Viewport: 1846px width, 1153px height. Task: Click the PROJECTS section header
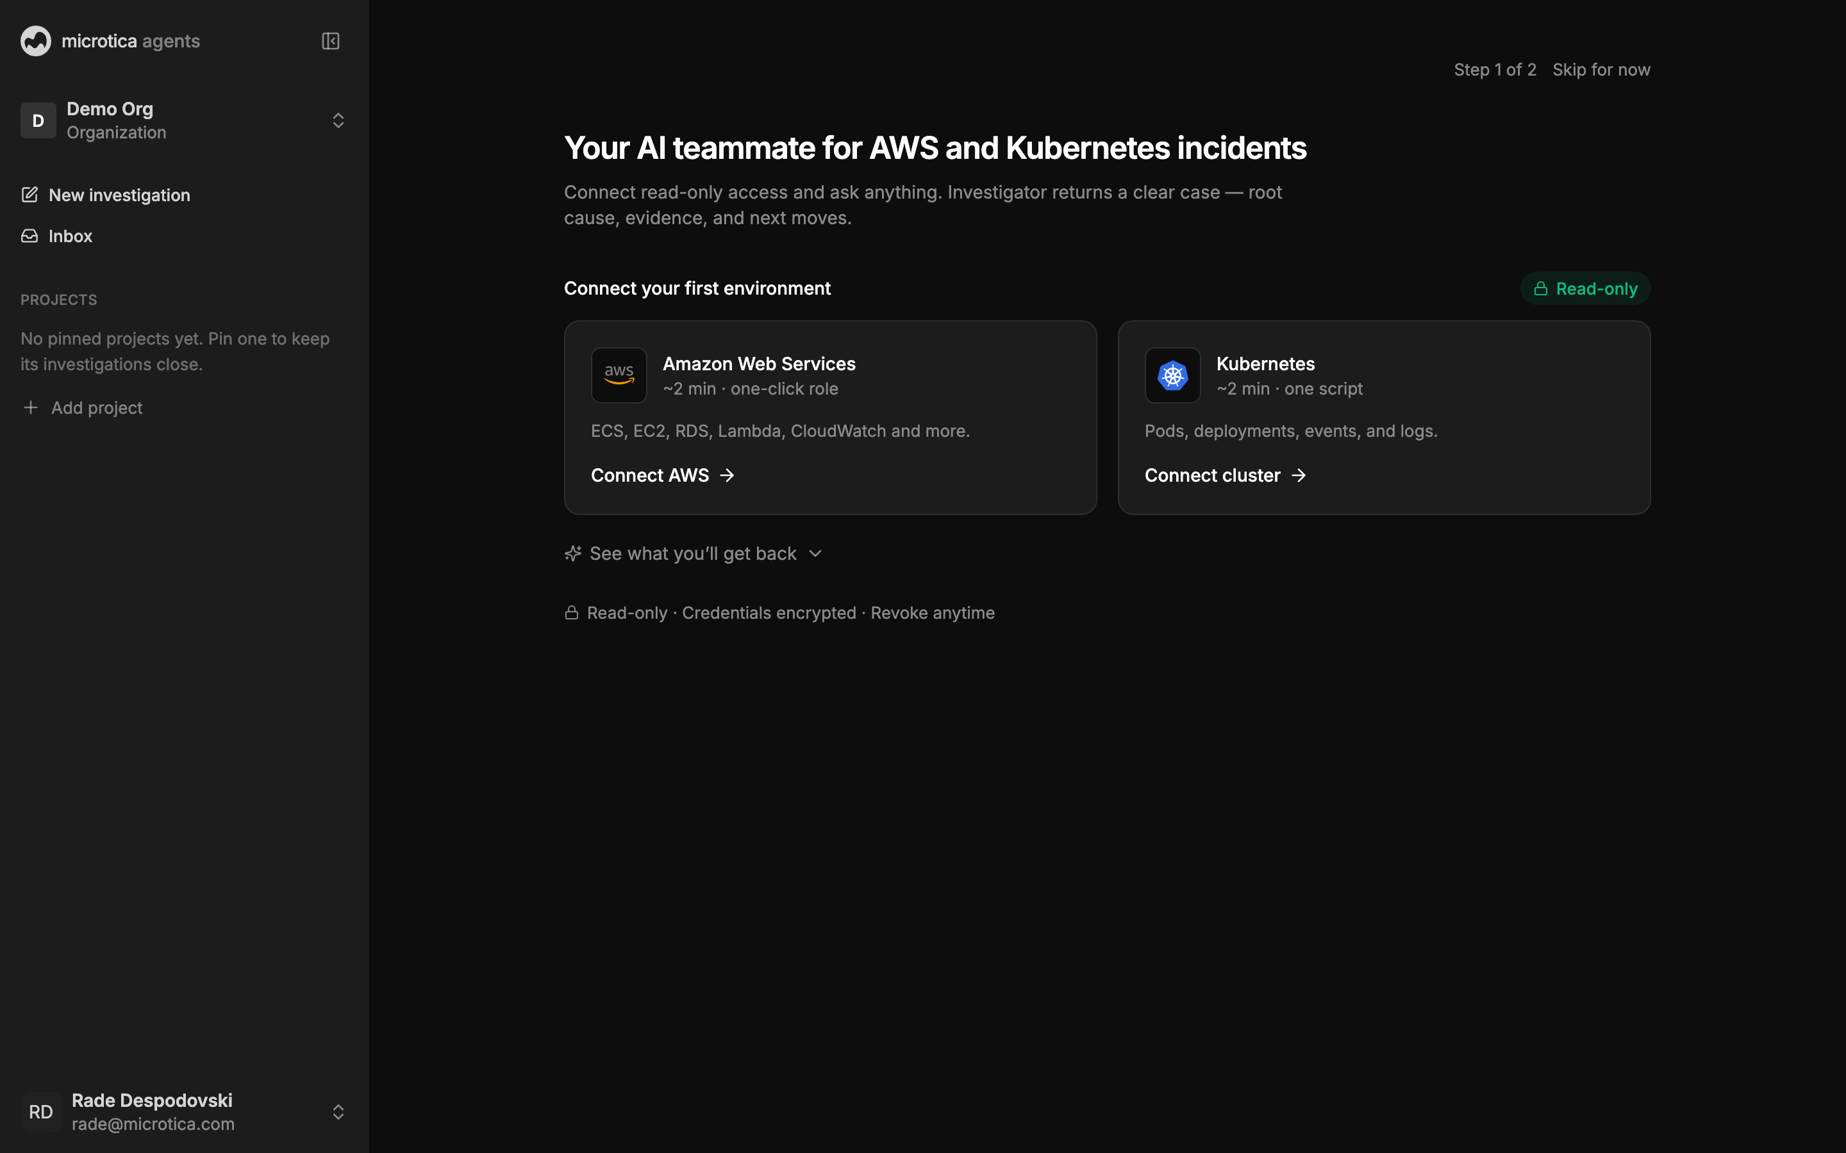click(x=59, y=300)
